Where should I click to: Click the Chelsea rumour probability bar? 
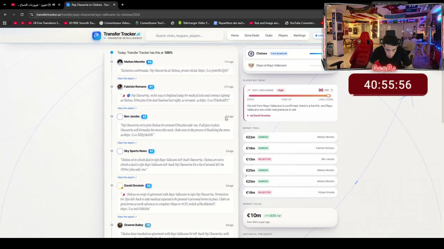(316, 54)
